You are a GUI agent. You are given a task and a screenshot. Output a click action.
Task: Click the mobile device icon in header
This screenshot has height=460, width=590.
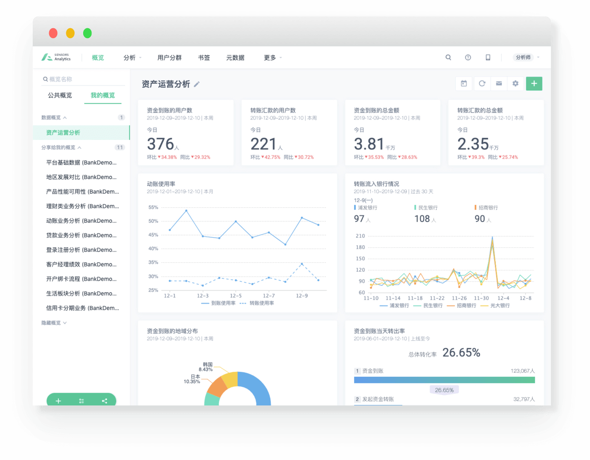[x=488, y=57]
